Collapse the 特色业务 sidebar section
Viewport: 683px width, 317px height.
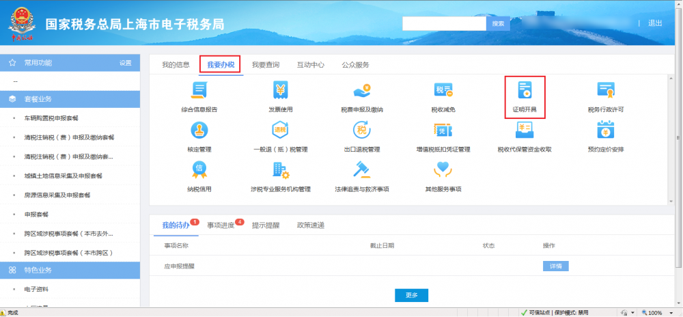click(70, 271)
